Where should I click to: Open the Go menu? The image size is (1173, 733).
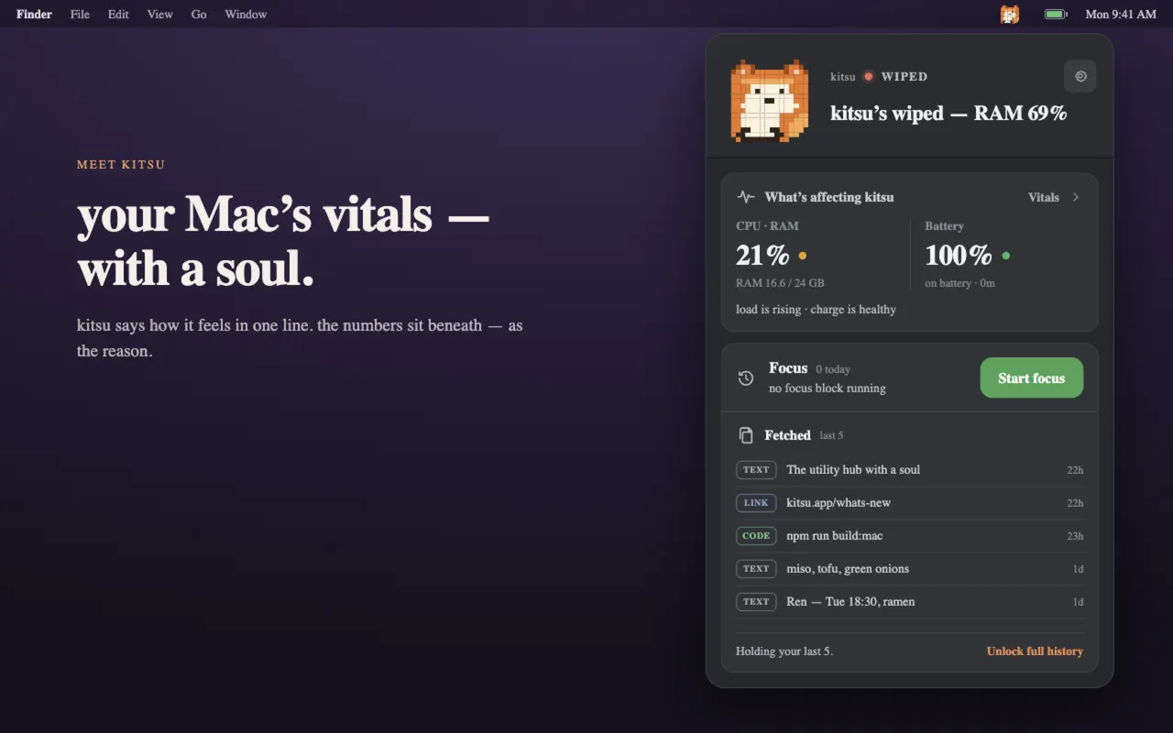click(x=199, y=14)
